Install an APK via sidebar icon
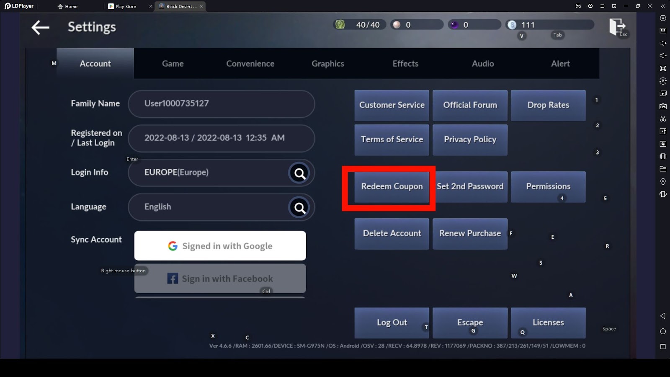670x377 pixels. pos(663,106)
